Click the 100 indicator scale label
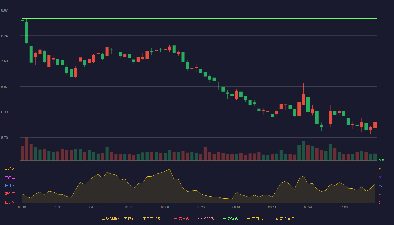Screen dimensions: 394x225 [381, 160]
